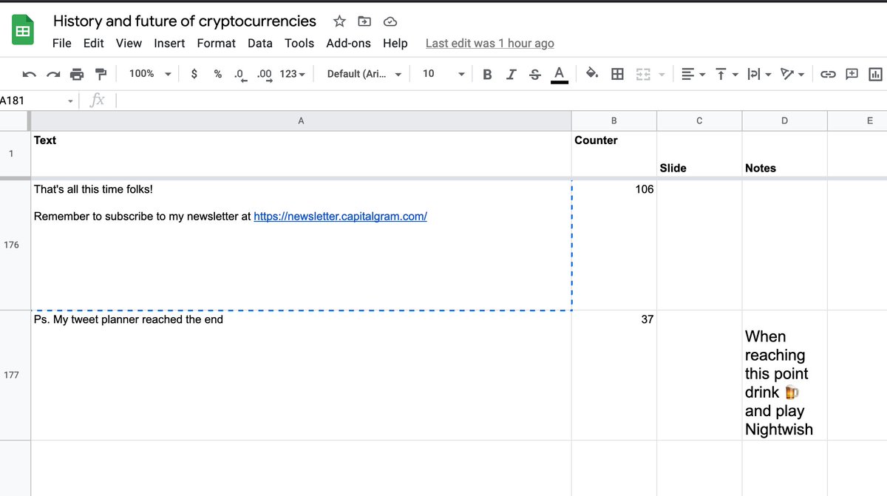Star this spreadsheet document
The image size is (887, 496).
[339, 21]
